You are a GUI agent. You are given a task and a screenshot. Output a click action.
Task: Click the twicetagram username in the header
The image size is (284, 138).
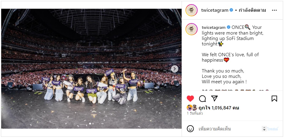point(215,10)
